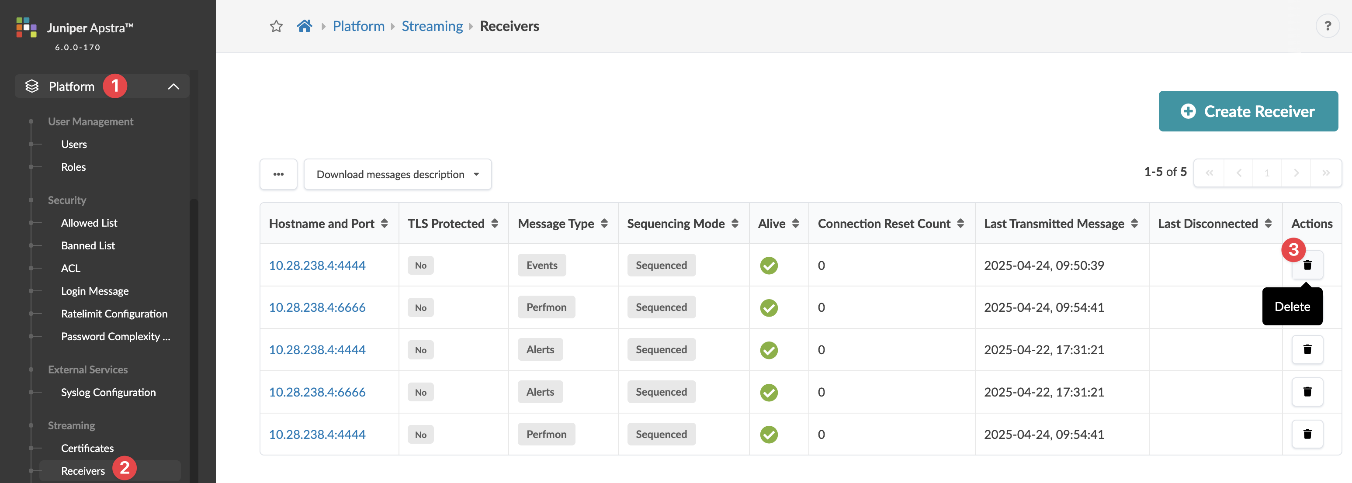Click the Juniper Apstra logo
The width and height of the screenshot is (1352, 483).
point(26,27)
